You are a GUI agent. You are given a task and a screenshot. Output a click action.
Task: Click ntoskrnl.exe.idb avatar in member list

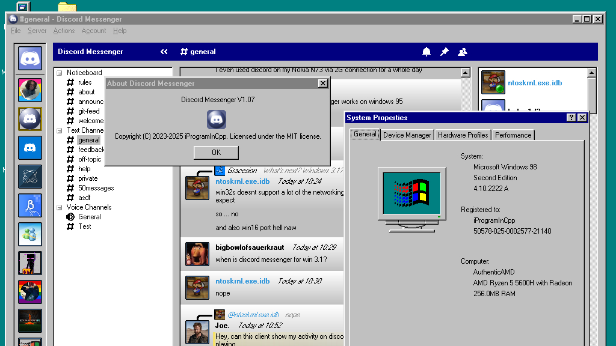tap(493, 82)
